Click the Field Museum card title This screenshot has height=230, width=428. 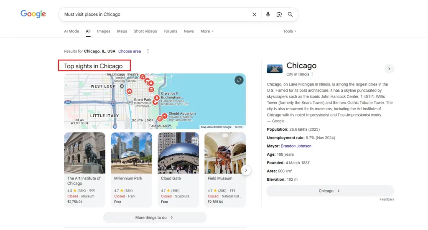point(220,178)
